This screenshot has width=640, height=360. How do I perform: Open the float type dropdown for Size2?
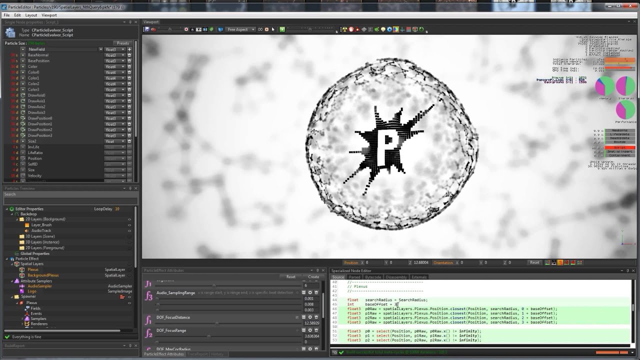tap(115, 141)
